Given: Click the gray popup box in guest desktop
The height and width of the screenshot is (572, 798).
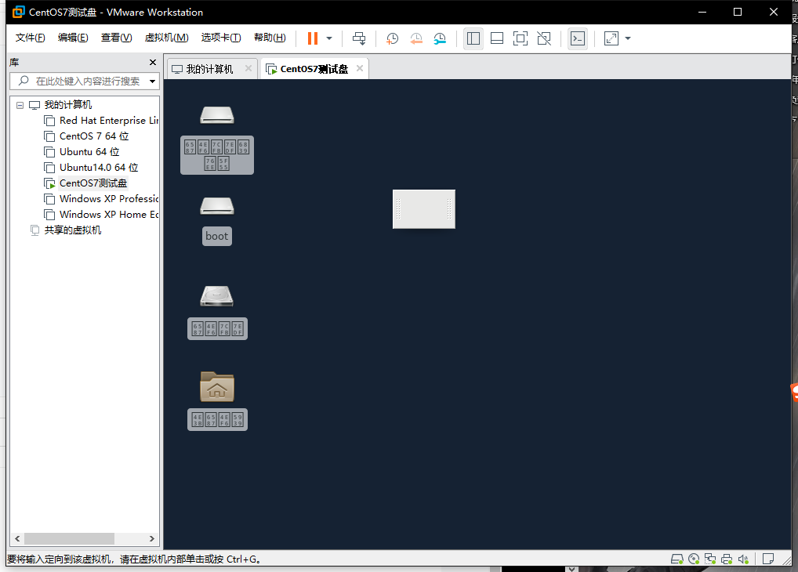Looking at the screenshot, I should [x=424, y=209].
